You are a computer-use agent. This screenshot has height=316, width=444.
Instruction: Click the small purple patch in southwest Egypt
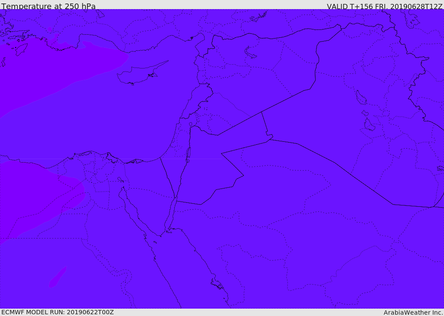pos(58,277)
